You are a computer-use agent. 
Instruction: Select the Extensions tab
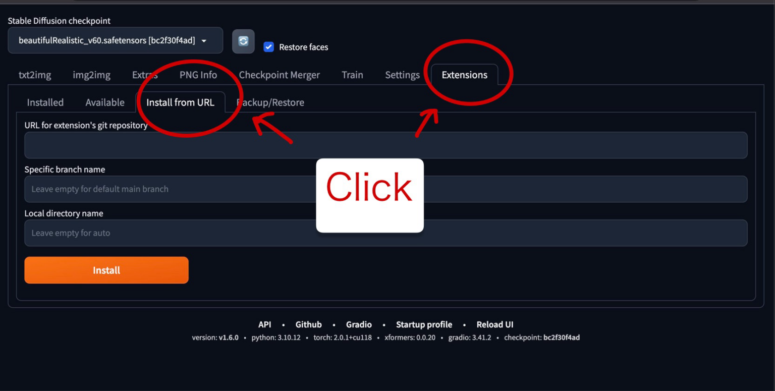(464, 75)
